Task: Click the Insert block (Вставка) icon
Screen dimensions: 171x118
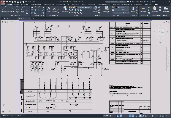Action: click(95, 9)
